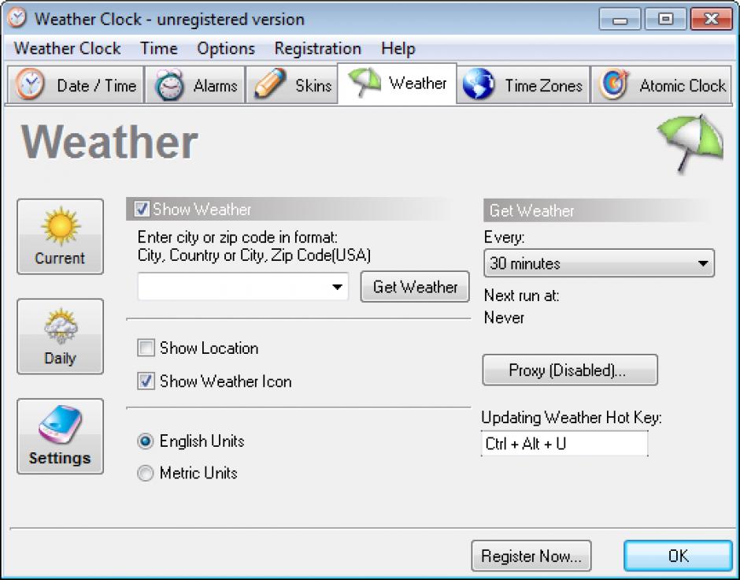The width and height of the screenshot is (740, 580).
Task: Maximize the Weather Clock window
Action: 665,20
